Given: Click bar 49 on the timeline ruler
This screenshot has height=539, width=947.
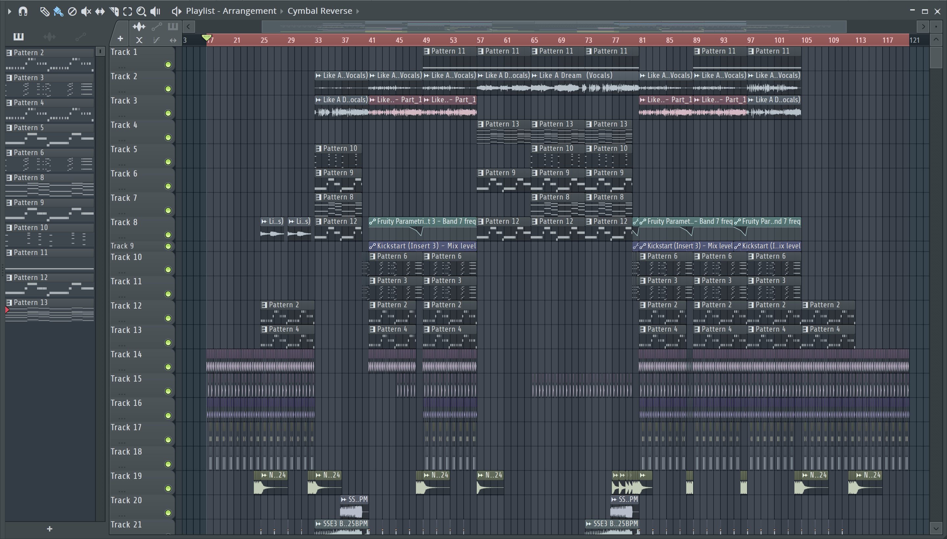Looking at the screenshot, I should (x=426, y=40).
